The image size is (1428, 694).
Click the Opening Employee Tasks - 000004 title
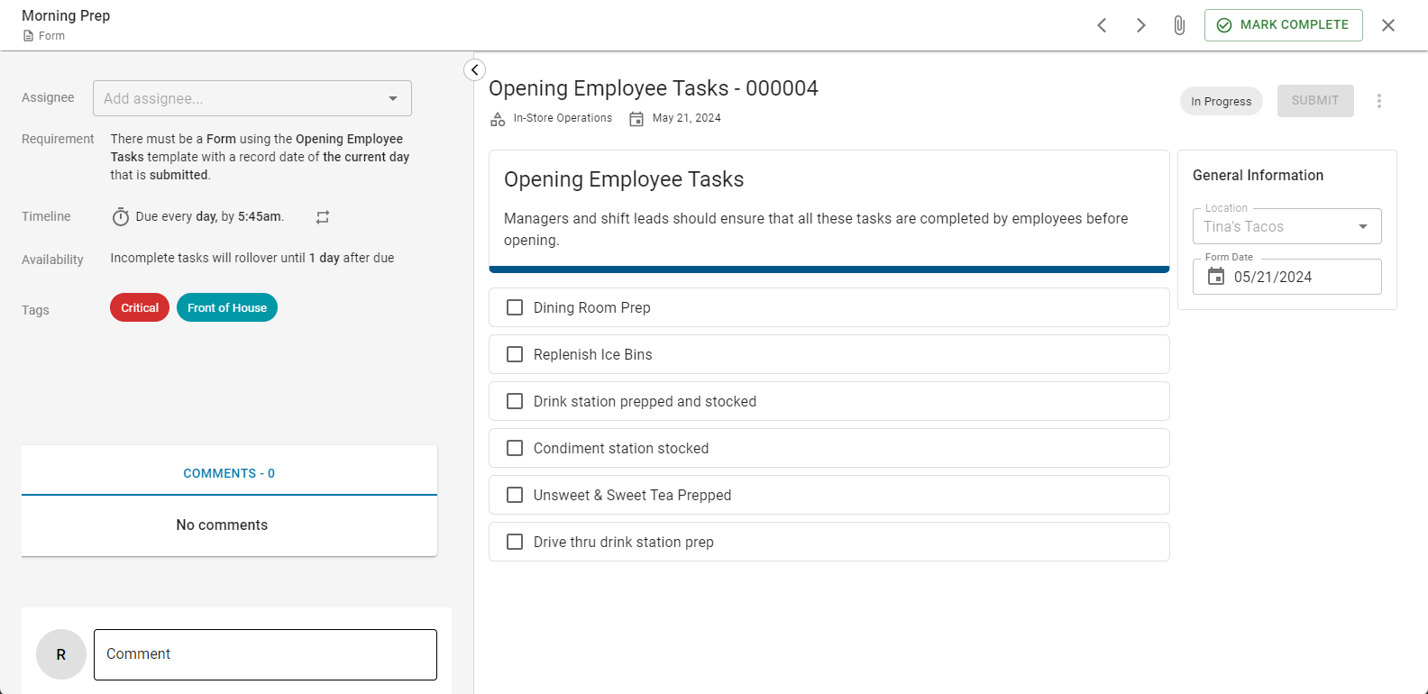click(x=654, y=88)
